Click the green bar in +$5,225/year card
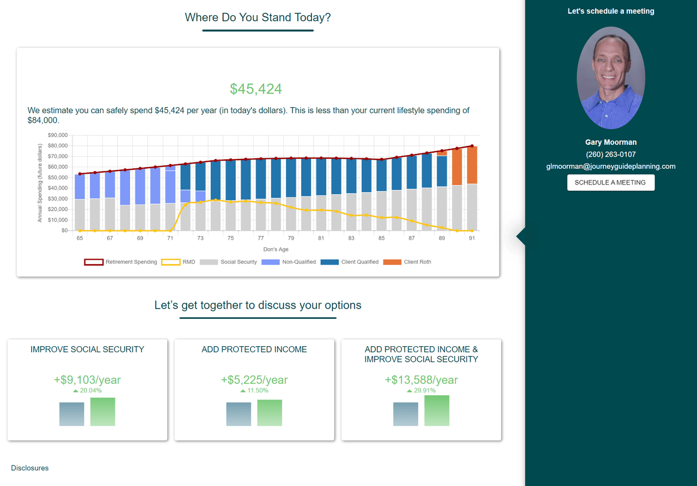Image resolution: width=697 pixels, height=486 pixels. [x=270, y=413]
